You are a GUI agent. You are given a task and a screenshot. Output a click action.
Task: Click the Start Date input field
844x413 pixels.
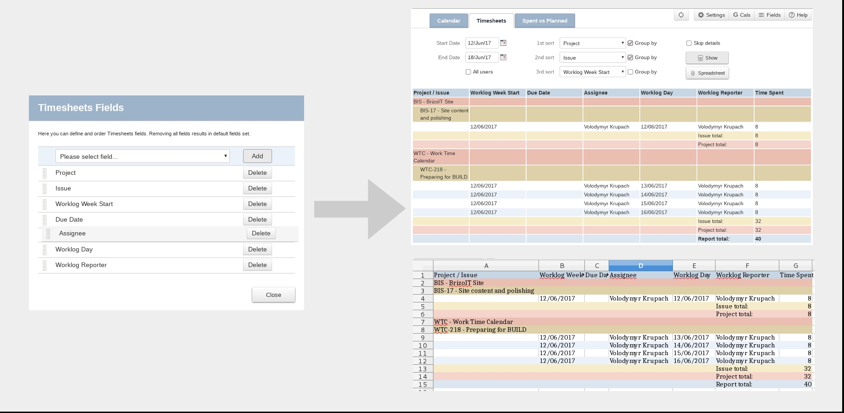pos(482,43)
